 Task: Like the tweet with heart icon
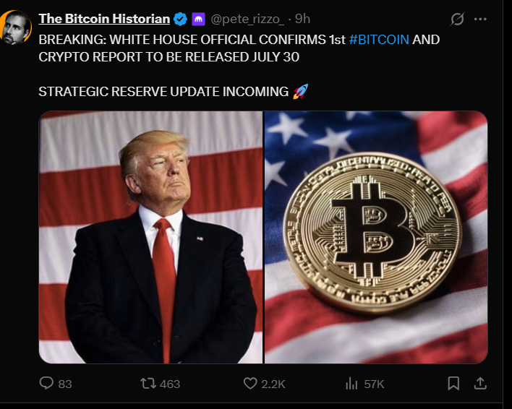pyautogui.click(x=250, y=384)
